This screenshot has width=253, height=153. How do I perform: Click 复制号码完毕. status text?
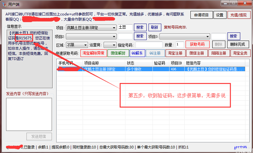(x=175, y=27)
